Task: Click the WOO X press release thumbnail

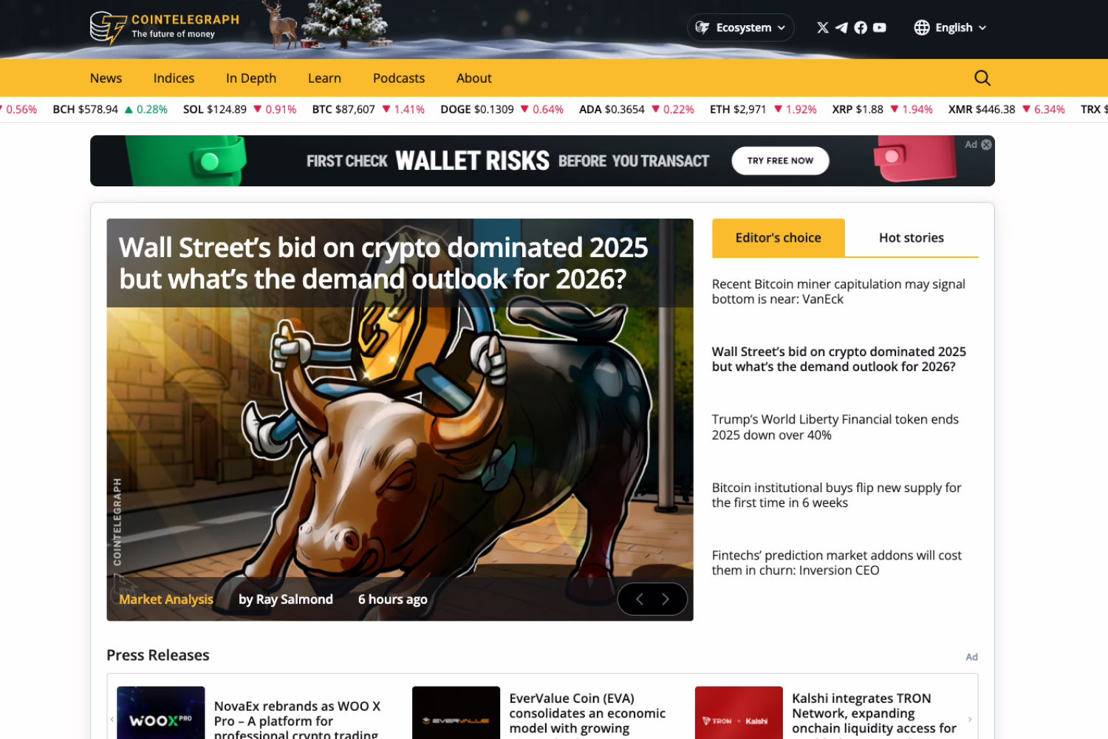Action: pos(161,714)
